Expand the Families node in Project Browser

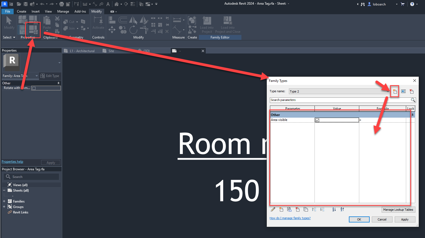pyautogui.click(x=4, y=201)
